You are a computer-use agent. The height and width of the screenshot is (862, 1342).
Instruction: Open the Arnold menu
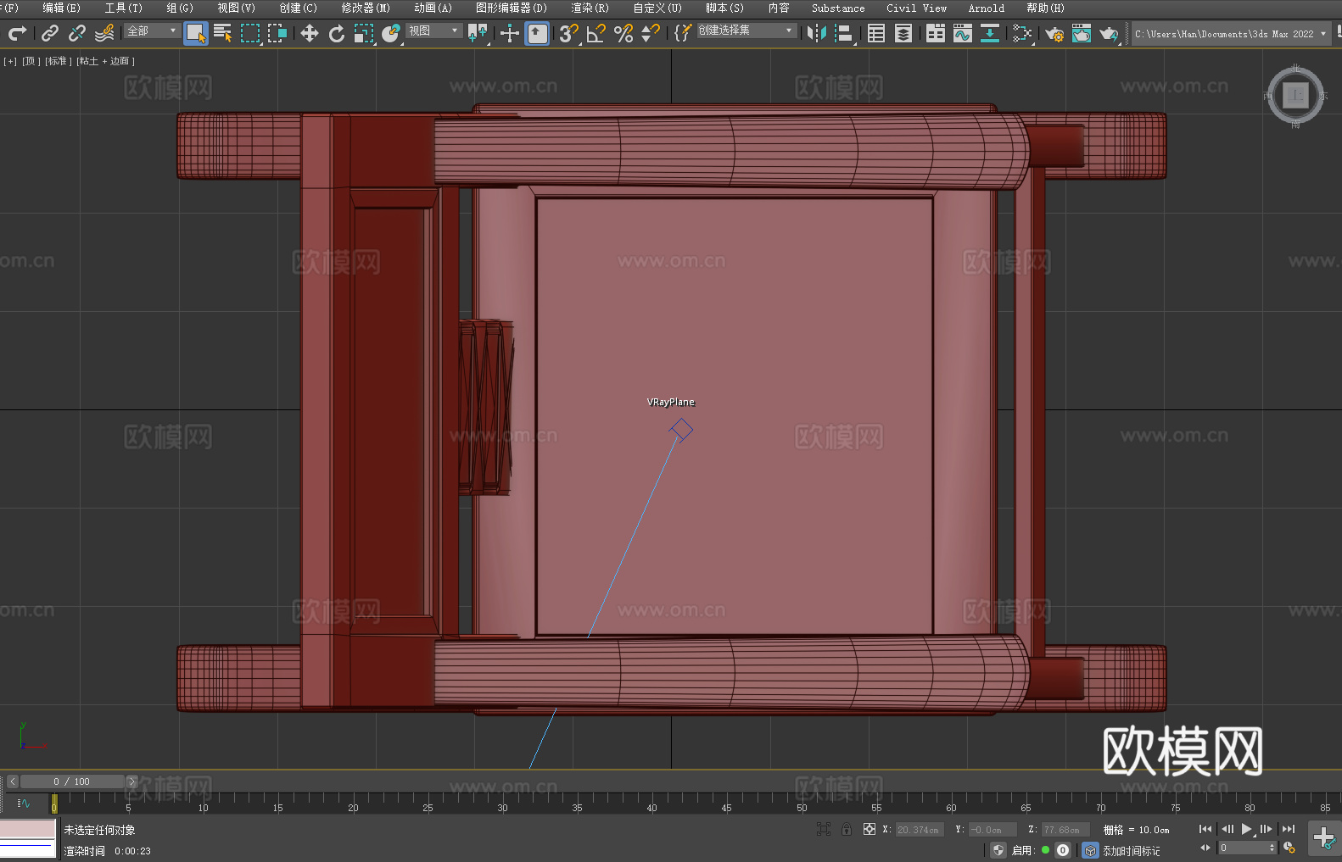click(987, 8)
